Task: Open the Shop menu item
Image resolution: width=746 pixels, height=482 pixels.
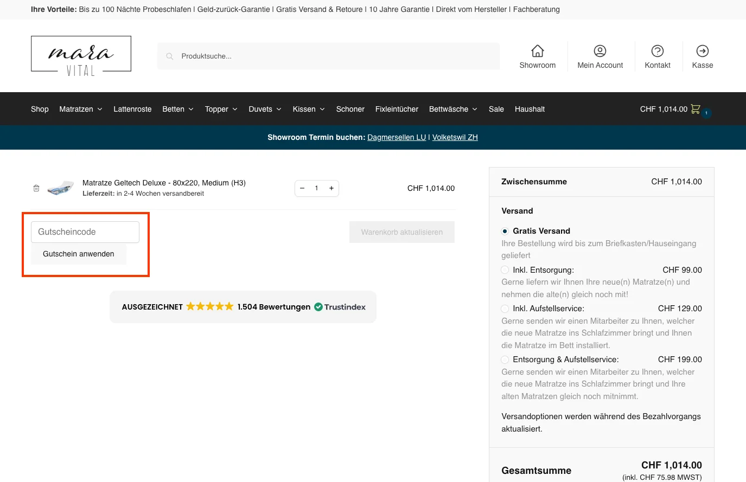Action: pyautogui.click(x=40, y=109)
